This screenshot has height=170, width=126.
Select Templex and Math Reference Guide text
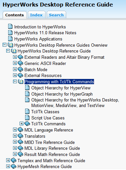[x=51, y=161]
